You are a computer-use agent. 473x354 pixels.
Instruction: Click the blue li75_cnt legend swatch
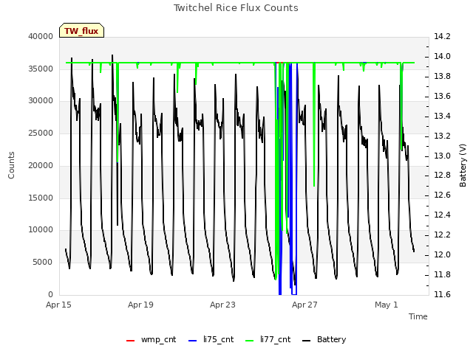(x=192, y=341)
